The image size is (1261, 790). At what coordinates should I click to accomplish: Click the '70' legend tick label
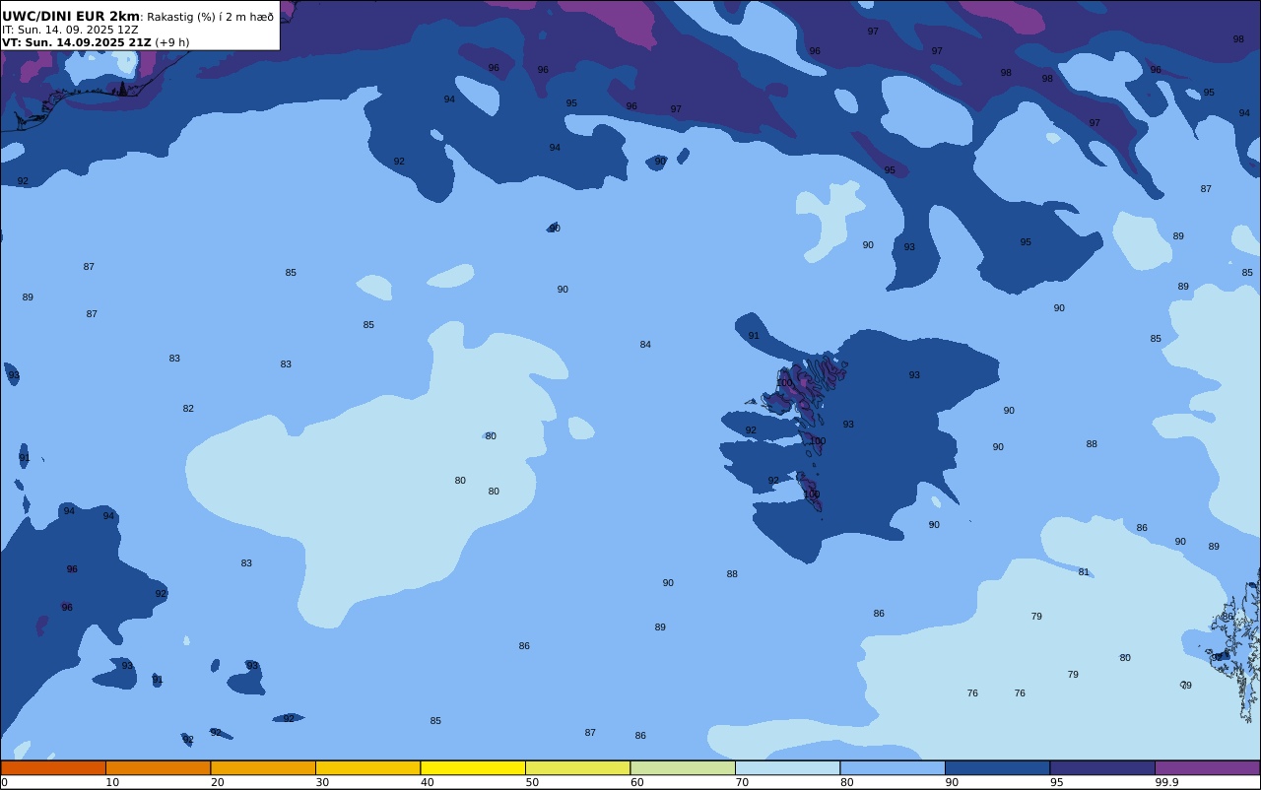click(x=742, y=782)
